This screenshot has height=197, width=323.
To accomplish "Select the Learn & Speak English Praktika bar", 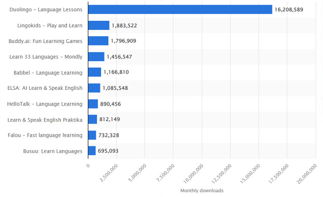I will 93,119.
